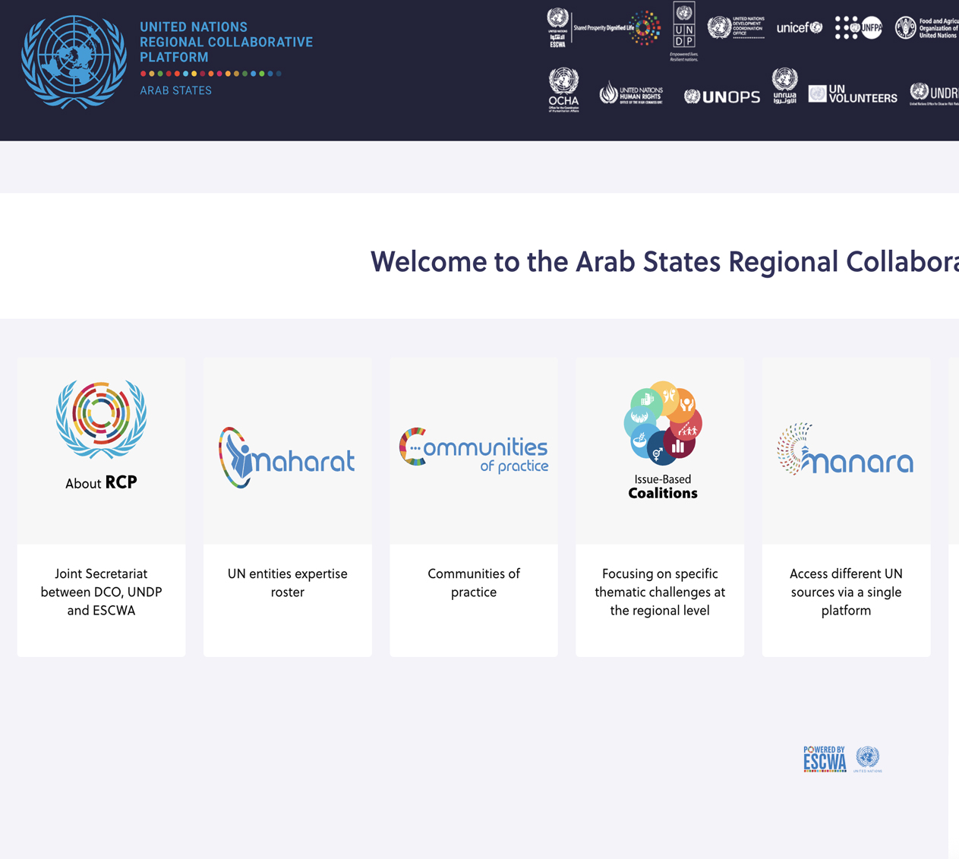Click the UN Human Rights logo

point(631,94)
